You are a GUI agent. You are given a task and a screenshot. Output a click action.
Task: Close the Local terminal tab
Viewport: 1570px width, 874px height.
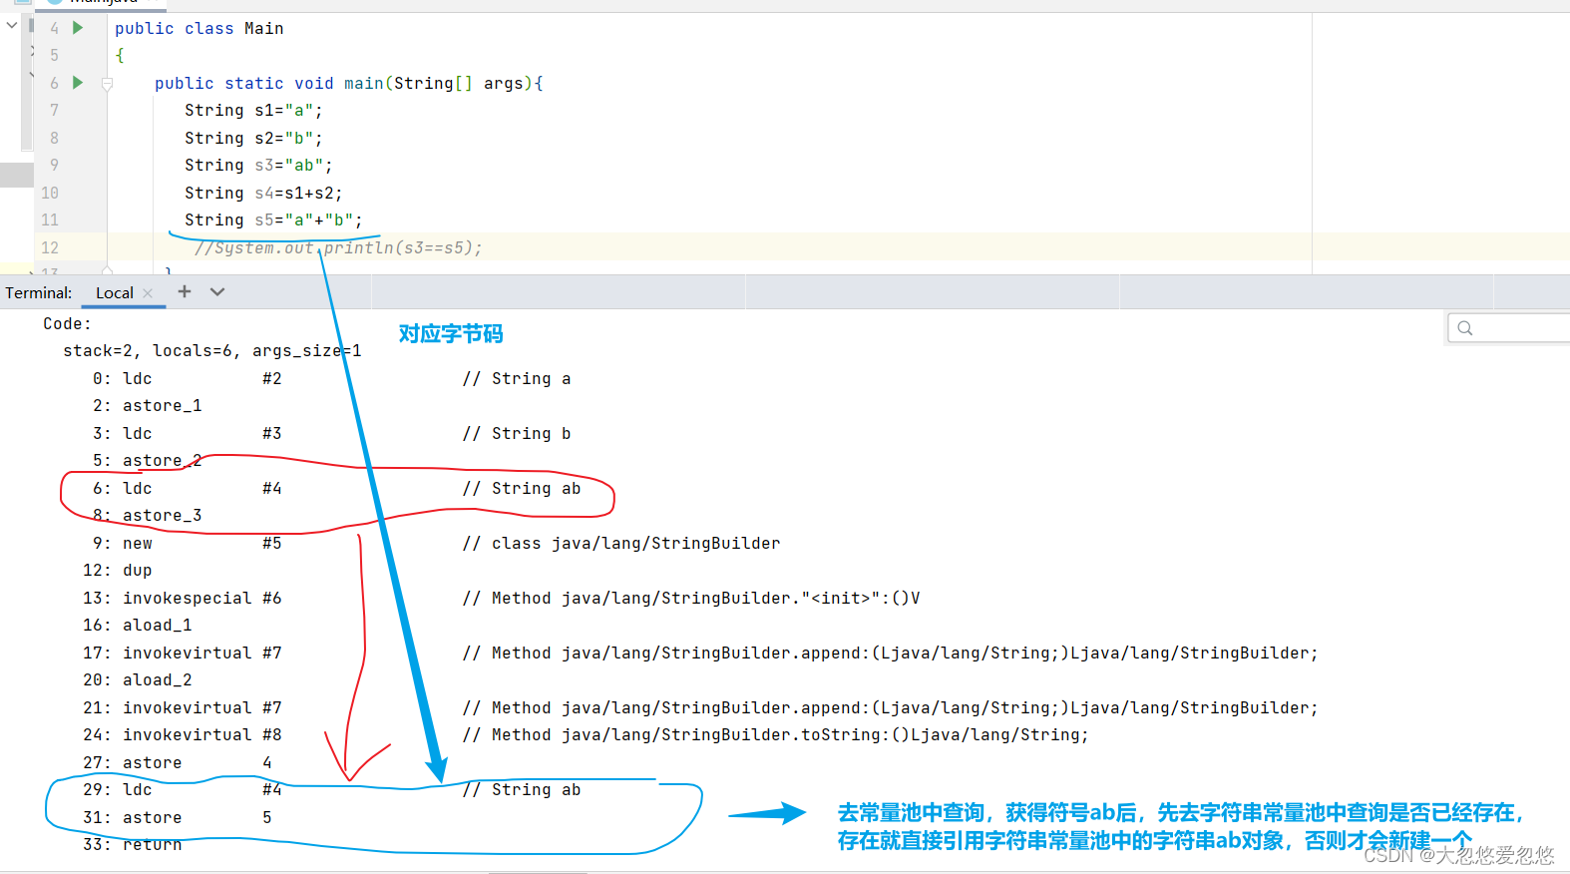pos(148,292)
